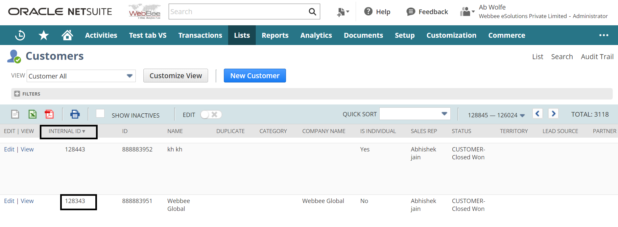Open the Recent Records history icon
Viewport: 618px width, 227px height.
pos(20,35)
